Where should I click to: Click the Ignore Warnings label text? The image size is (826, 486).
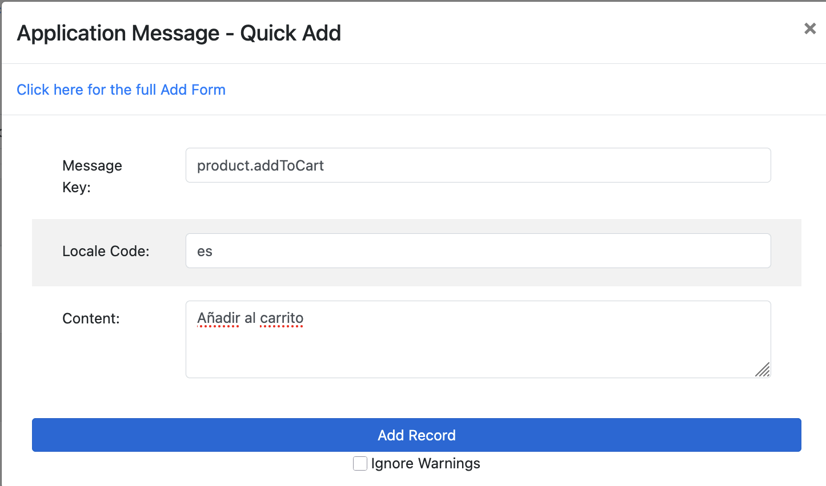pyautogui.click(x=425, y=463)
